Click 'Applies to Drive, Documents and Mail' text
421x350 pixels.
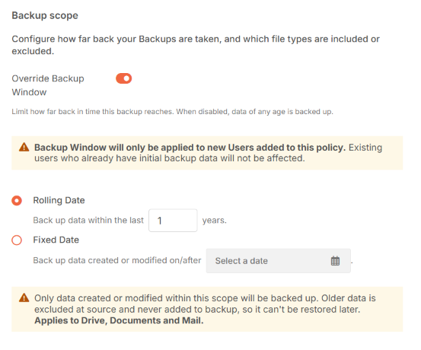click(119, 320)
